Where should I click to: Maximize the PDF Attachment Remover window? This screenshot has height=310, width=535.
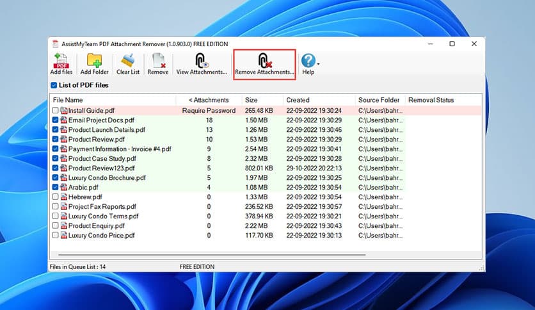point(452,44)
